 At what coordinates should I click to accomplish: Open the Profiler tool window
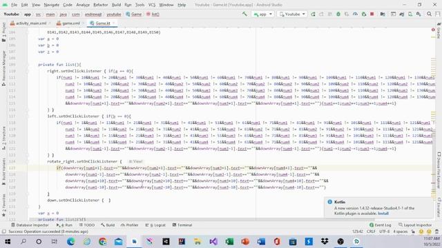point(129,225)
